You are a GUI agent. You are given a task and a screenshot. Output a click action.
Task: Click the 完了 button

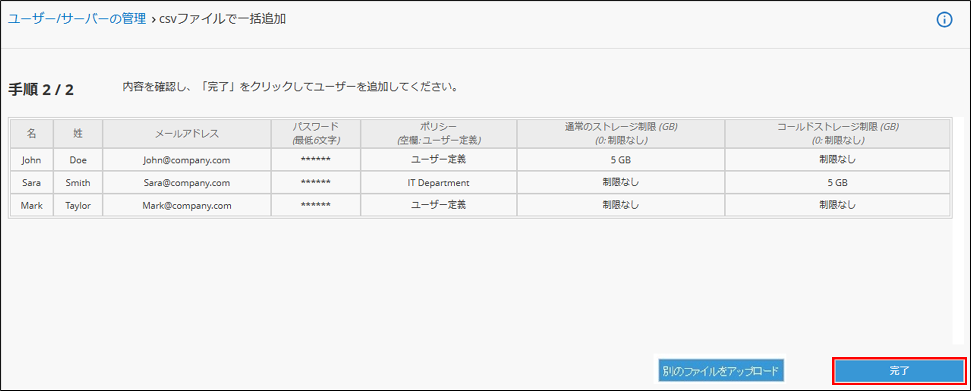coord(899,371)
